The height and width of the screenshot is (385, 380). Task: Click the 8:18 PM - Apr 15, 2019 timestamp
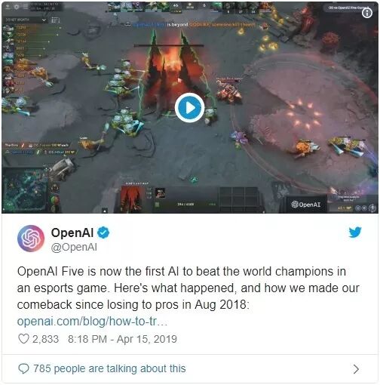coord(122,339)
